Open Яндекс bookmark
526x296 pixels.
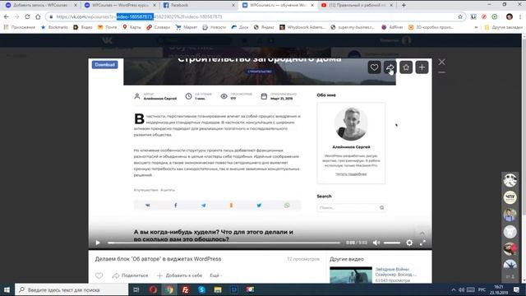tap(264, 27)
